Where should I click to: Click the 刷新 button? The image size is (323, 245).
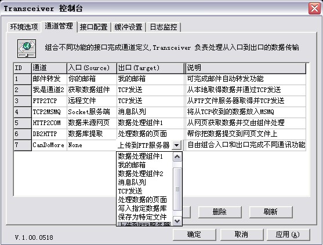tap(271, 212)
